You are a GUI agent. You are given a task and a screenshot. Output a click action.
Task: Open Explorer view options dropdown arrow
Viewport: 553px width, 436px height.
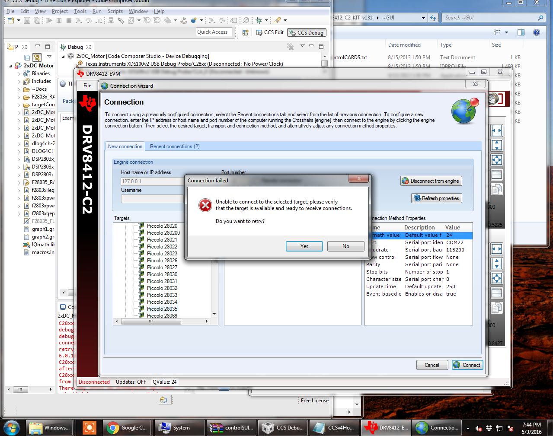coord(506,32)
